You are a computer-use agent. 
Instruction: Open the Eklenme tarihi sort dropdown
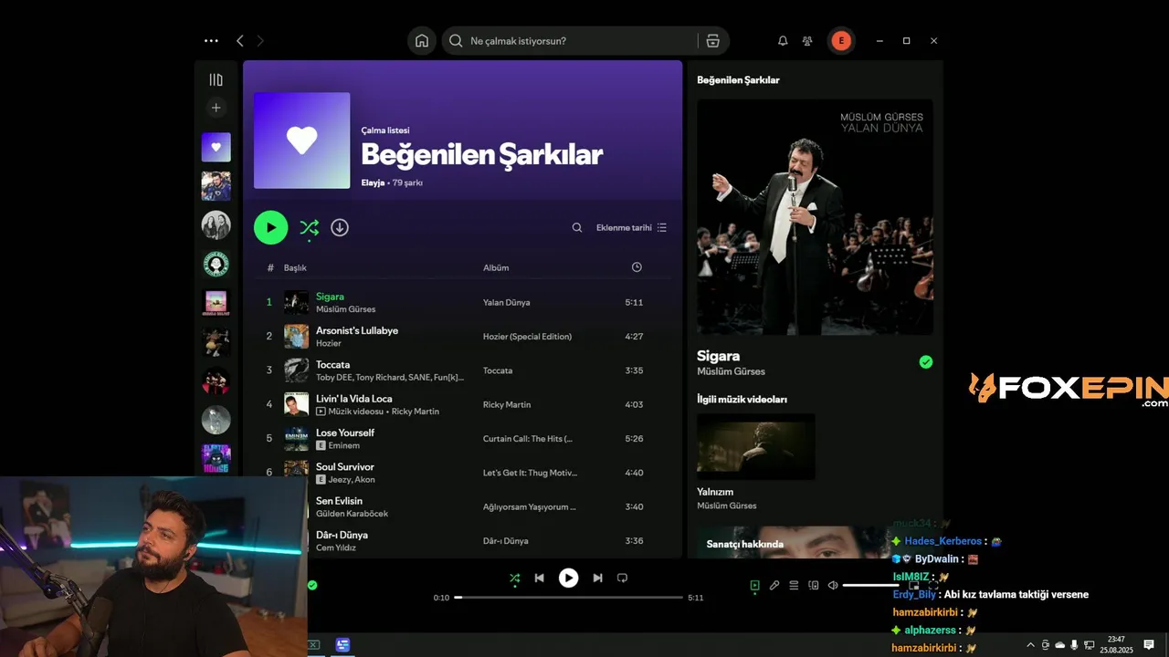(631, 227)
